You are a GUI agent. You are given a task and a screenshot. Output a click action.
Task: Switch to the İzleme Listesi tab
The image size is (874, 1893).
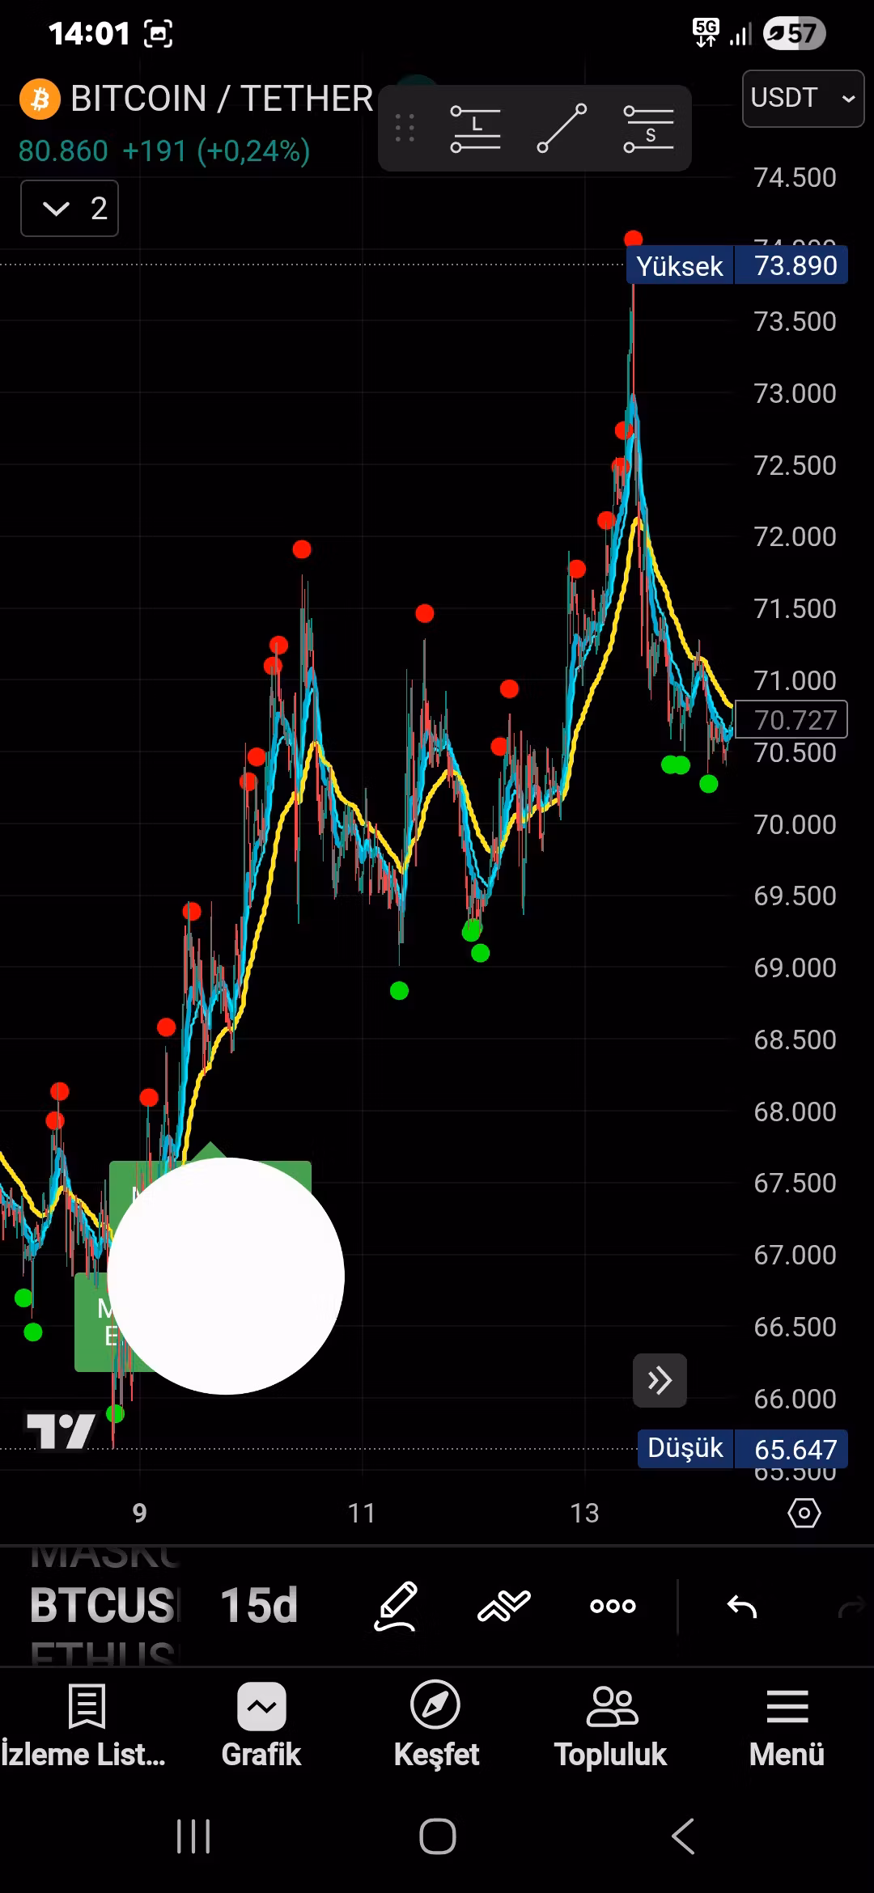[83, 1725]
